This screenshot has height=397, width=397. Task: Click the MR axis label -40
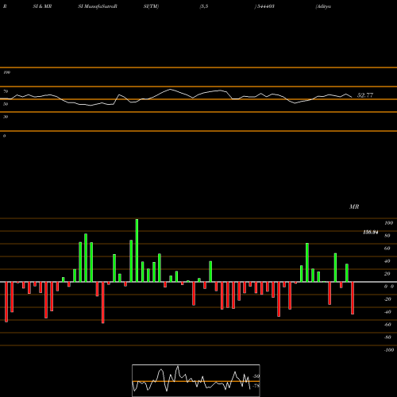[387, 312]
